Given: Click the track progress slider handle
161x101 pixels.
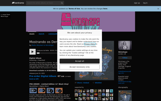Looking at the screenshot, I should pyautogui.click(x=38, y=53).
